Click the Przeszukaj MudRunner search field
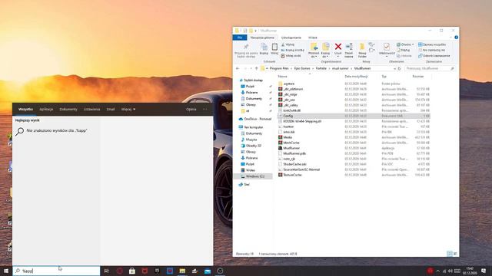 pyautogui.click(x=430, y=68)
